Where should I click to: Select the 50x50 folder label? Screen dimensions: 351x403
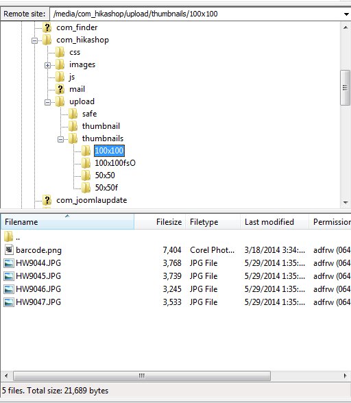coord(105,175)
